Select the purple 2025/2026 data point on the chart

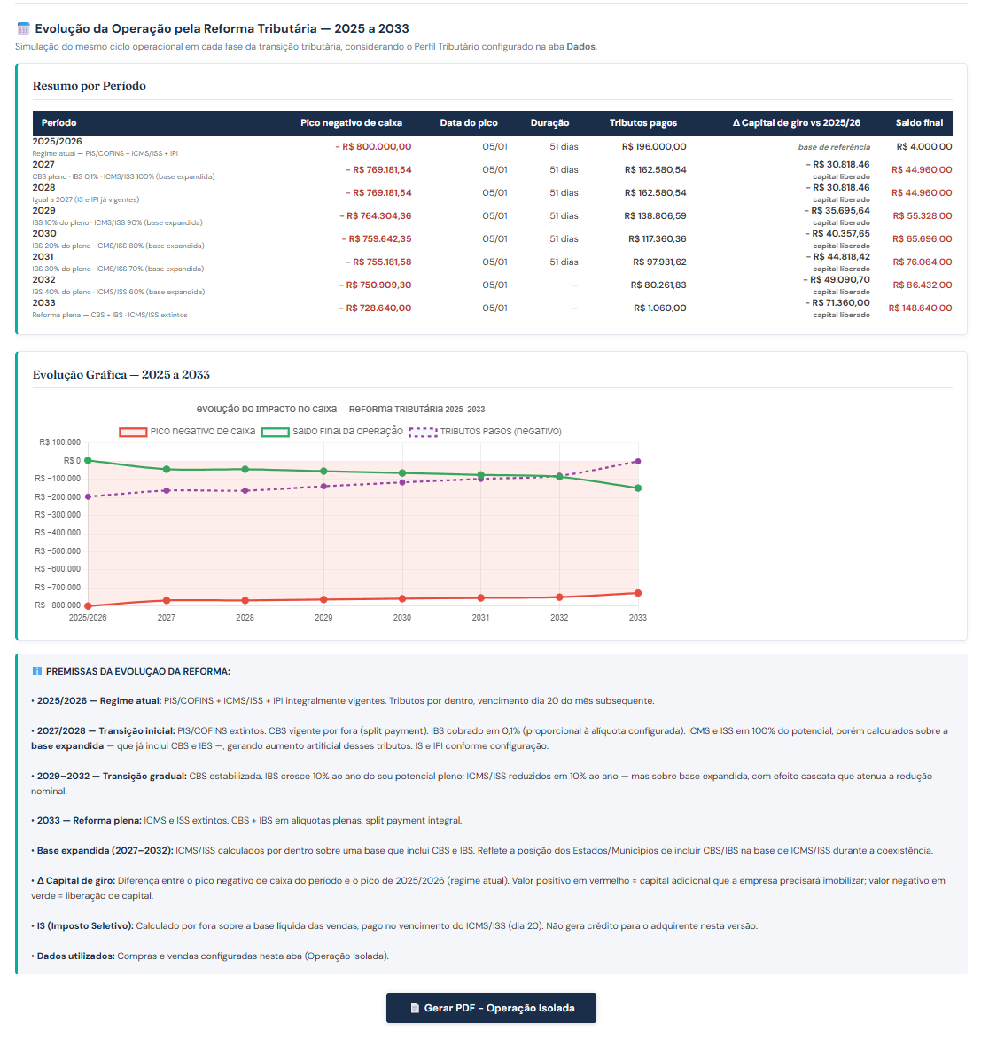click(88, 497)
